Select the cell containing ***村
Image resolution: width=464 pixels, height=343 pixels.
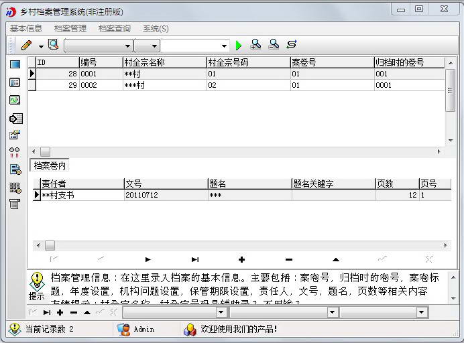164,85
